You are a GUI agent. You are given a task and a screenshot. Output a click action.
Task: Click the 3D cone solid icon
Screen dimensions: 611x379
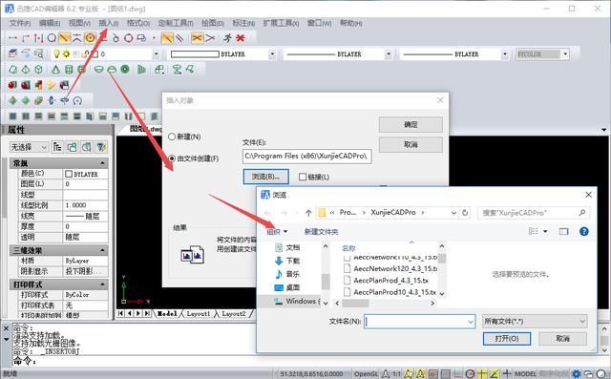click(55, 70)
